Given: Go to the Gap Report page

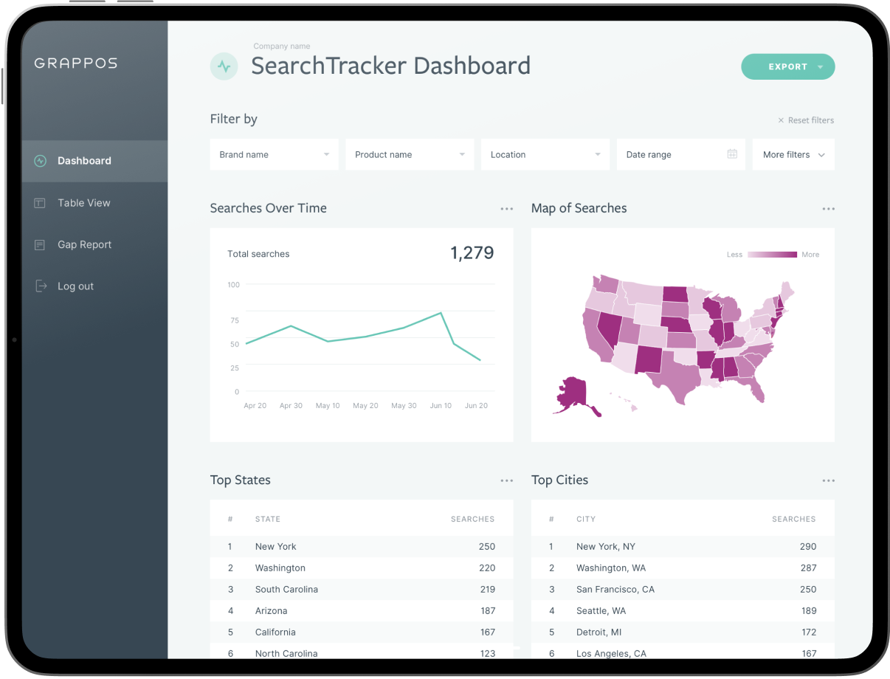Looking at the screenshot, I should 84,245.
